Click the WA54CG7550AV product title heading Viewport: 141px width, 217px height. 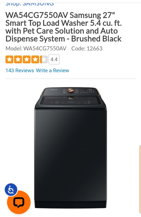point(64,27)
